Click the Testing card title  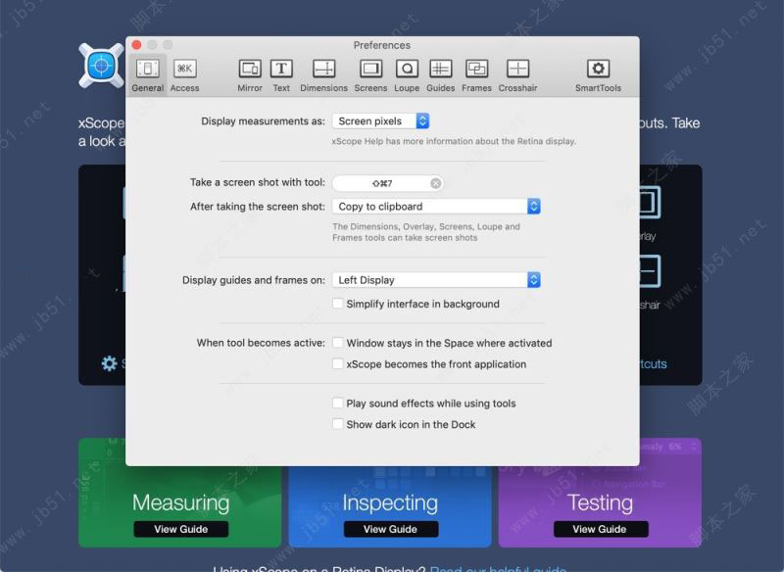click(x=600, y=502)
